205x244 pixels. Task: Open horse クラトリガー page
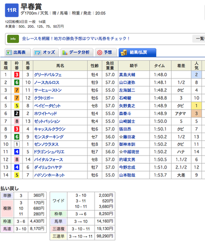[x=44, y=98]
